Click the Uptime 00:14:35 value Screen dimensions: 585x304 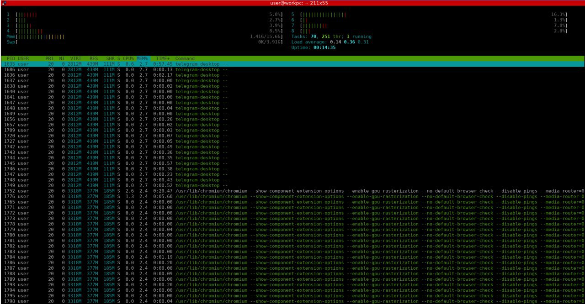point(324,47)
